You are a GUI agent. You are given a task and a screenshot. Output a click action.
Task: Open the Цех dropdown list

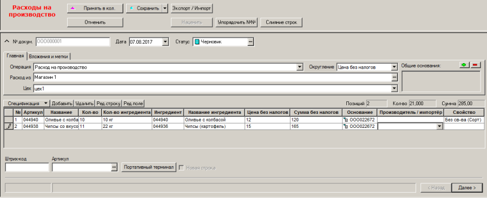coord(394,88)
